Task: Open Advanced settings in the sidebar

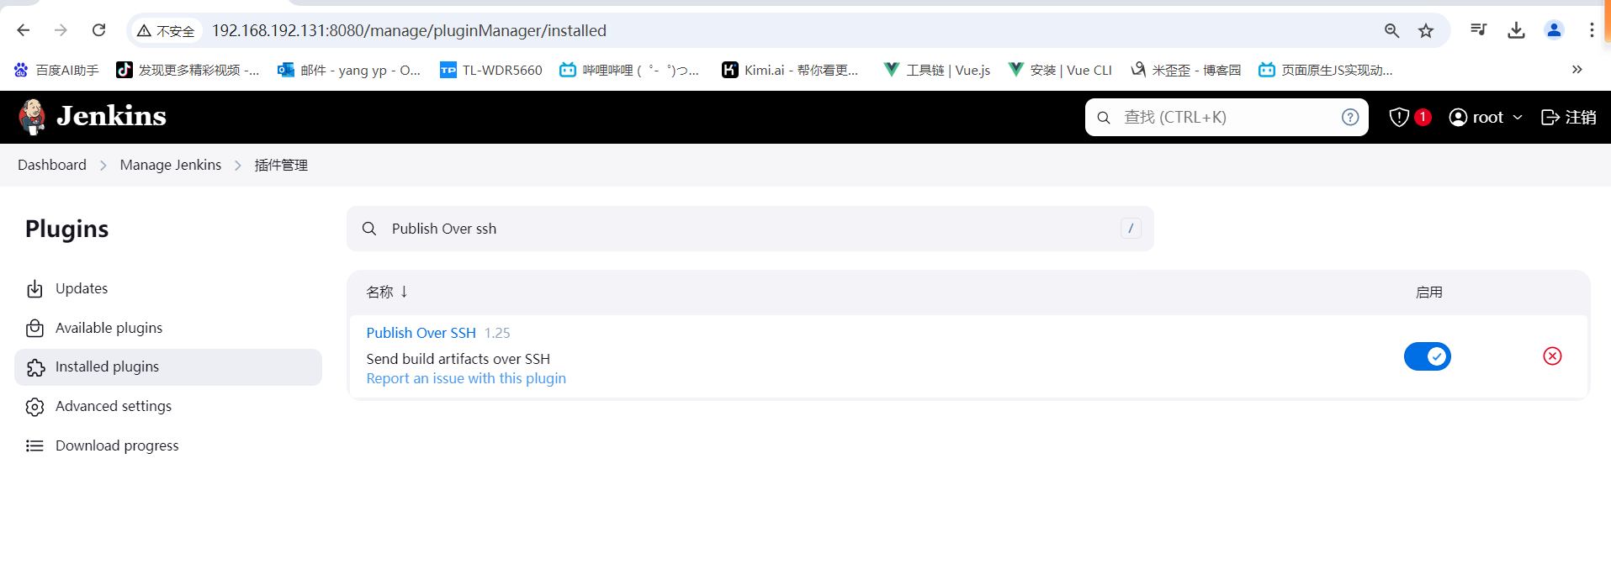Action: tap(168, 407)
